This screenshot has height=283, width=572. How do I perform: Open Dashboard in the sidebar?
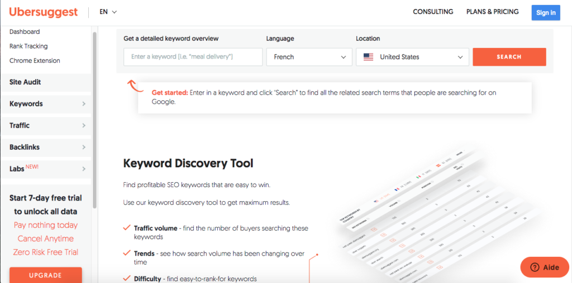click(x=25, y=32)
